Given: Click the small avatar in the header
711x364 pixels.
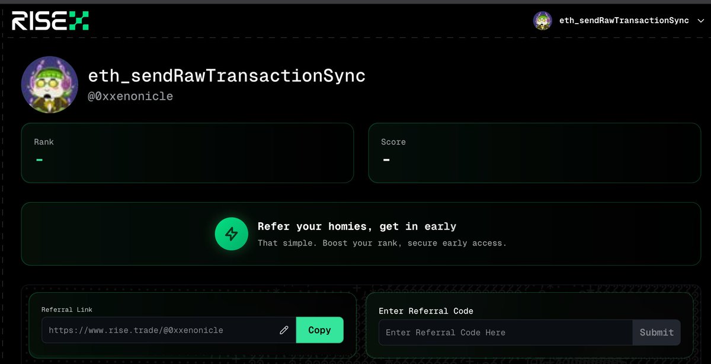Looking at the screenshot, I should click(x=542, y=21).
